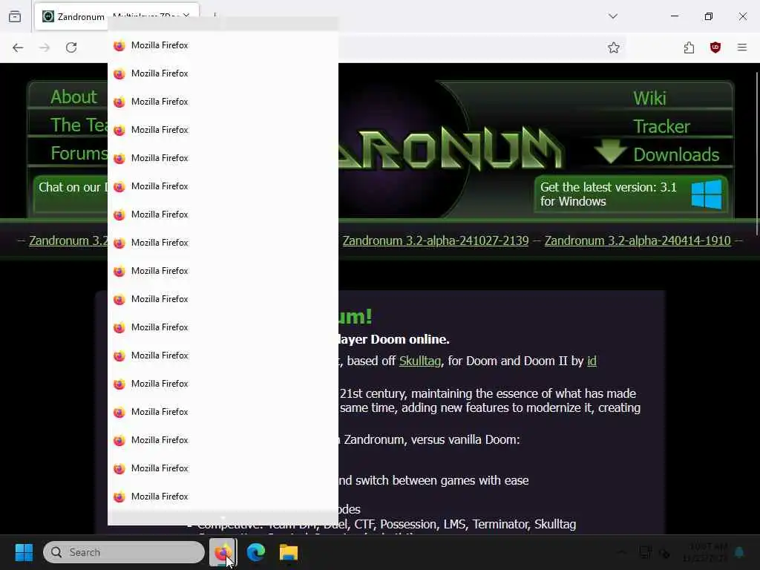Image resolution: width=760 pixels, height=570 pixels.
Task: Open Zandronum 3.2-alpha-240414-1910 news link
Action: coord(638,241)
